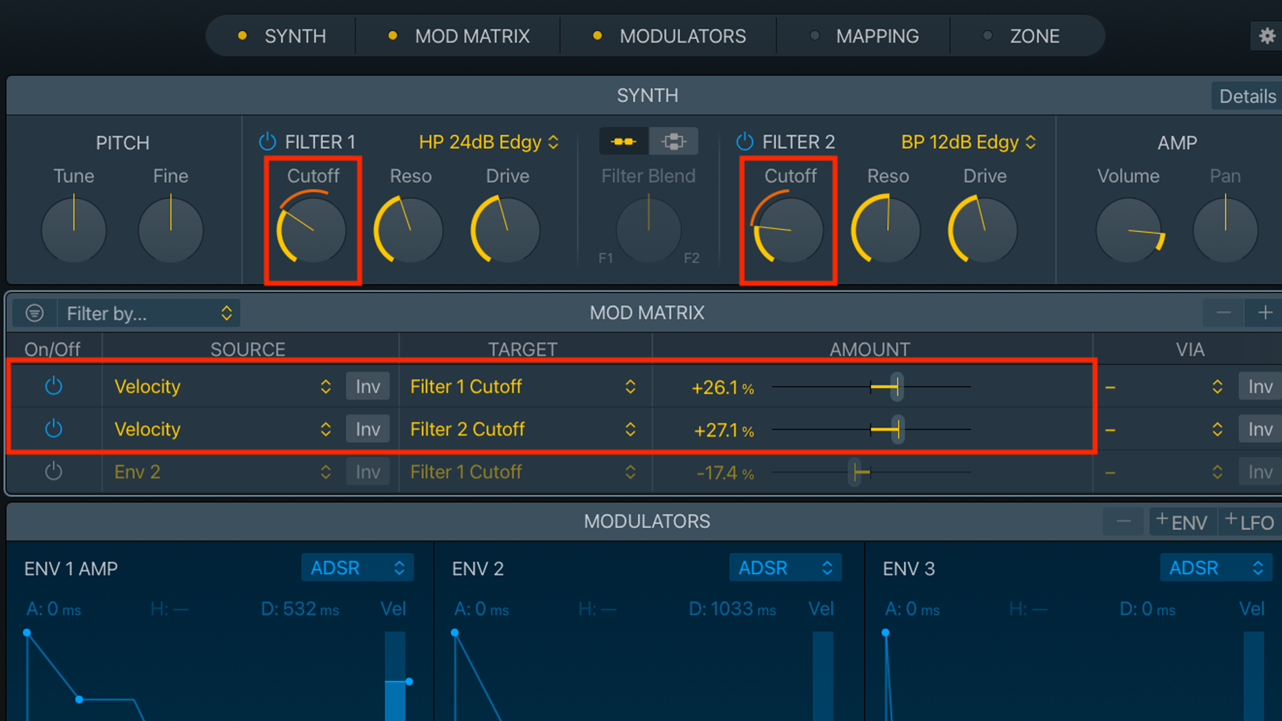Viewport: 1282px width, 721px height.
Task: Switch to the ZONE tab
Action: pyautogui.click(x=1034, y=36)
